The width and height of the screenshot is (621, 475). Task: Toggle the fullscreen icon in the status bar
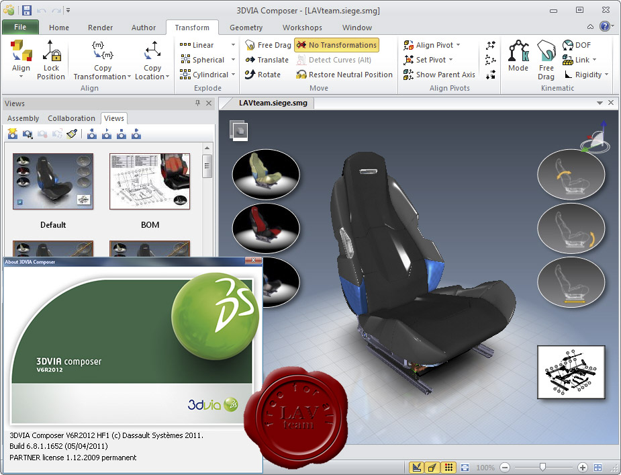point(598,468)
